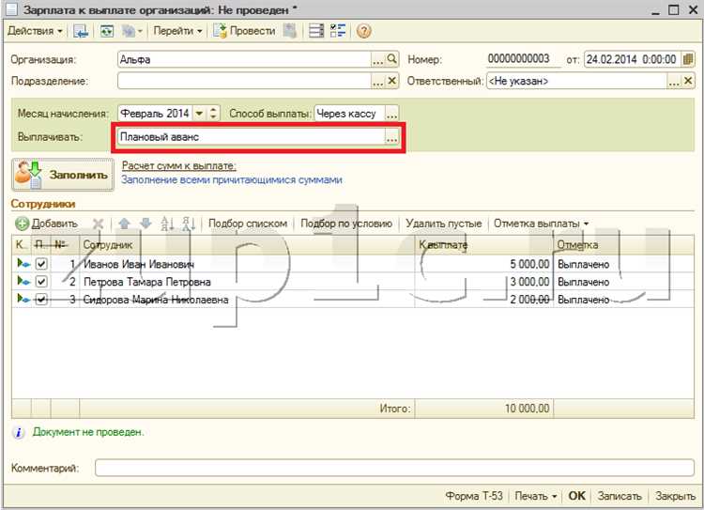This screenshot has height=510, width=704.
Task: Click sort ascending icon in Сотрудники toolbar
Action: [168, 224]
